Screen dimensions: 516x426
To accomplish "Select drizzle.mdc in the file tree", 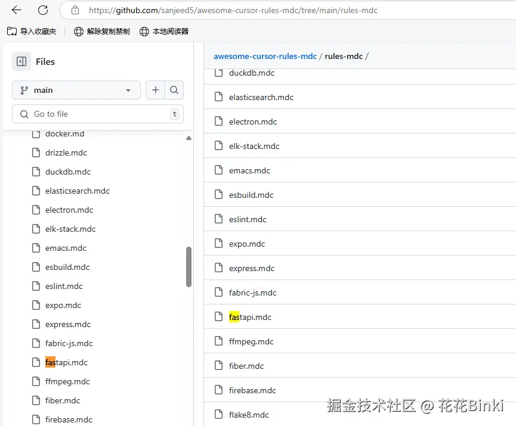I will (66, 153).
